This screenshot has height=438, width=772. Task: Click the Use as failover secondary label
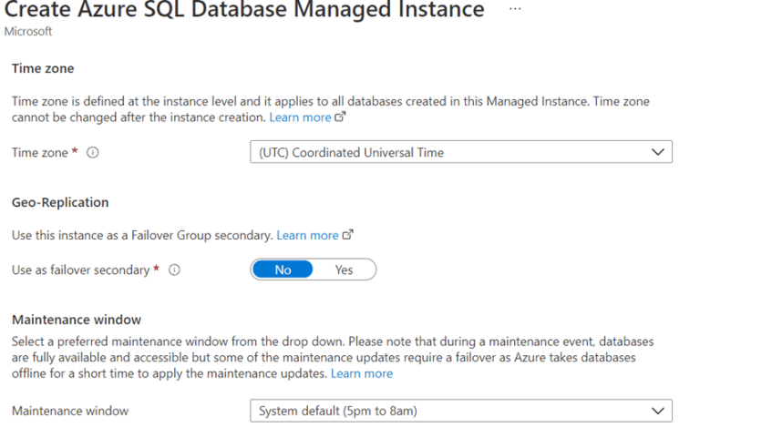[x=81, y=270]
